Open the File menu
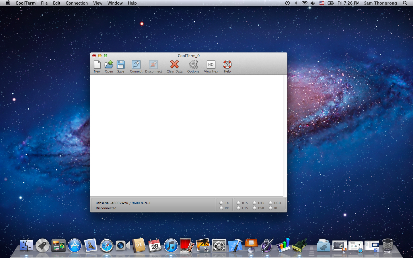Viewport: 413px width, 258px height. click(x=44, y=3)
